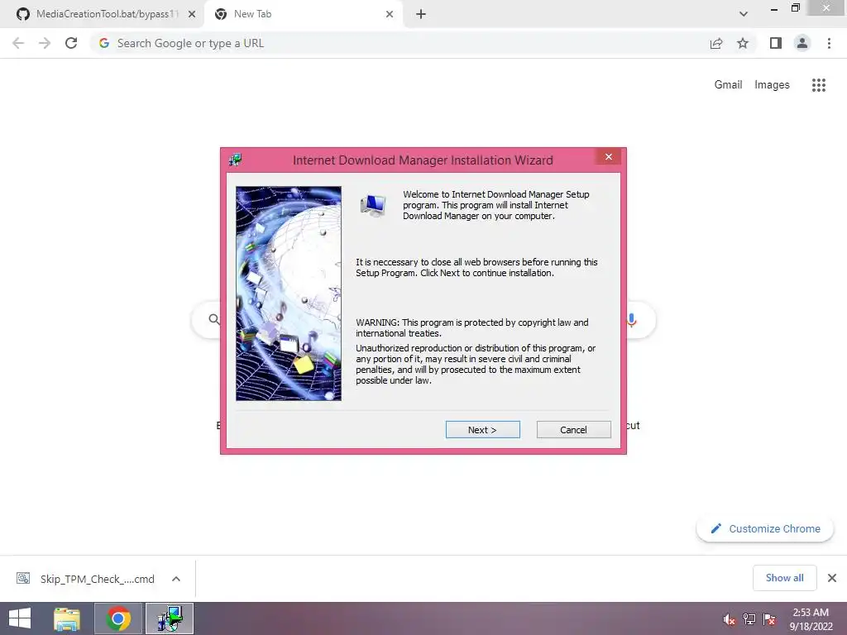Open Google apps grid
Screen dimensions: 847x635
click(819, 85)
